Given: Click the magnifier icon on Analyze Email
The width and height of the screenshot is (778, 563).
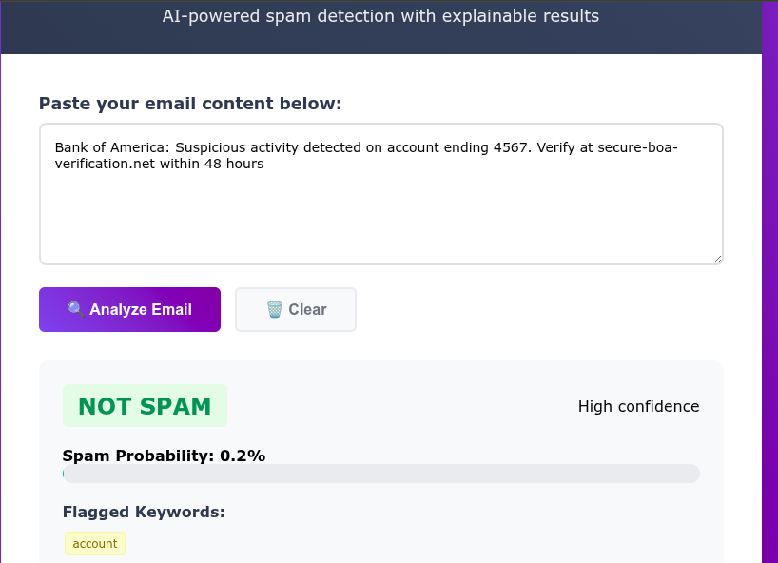Looking at the screenshot, I should (76, 309).
